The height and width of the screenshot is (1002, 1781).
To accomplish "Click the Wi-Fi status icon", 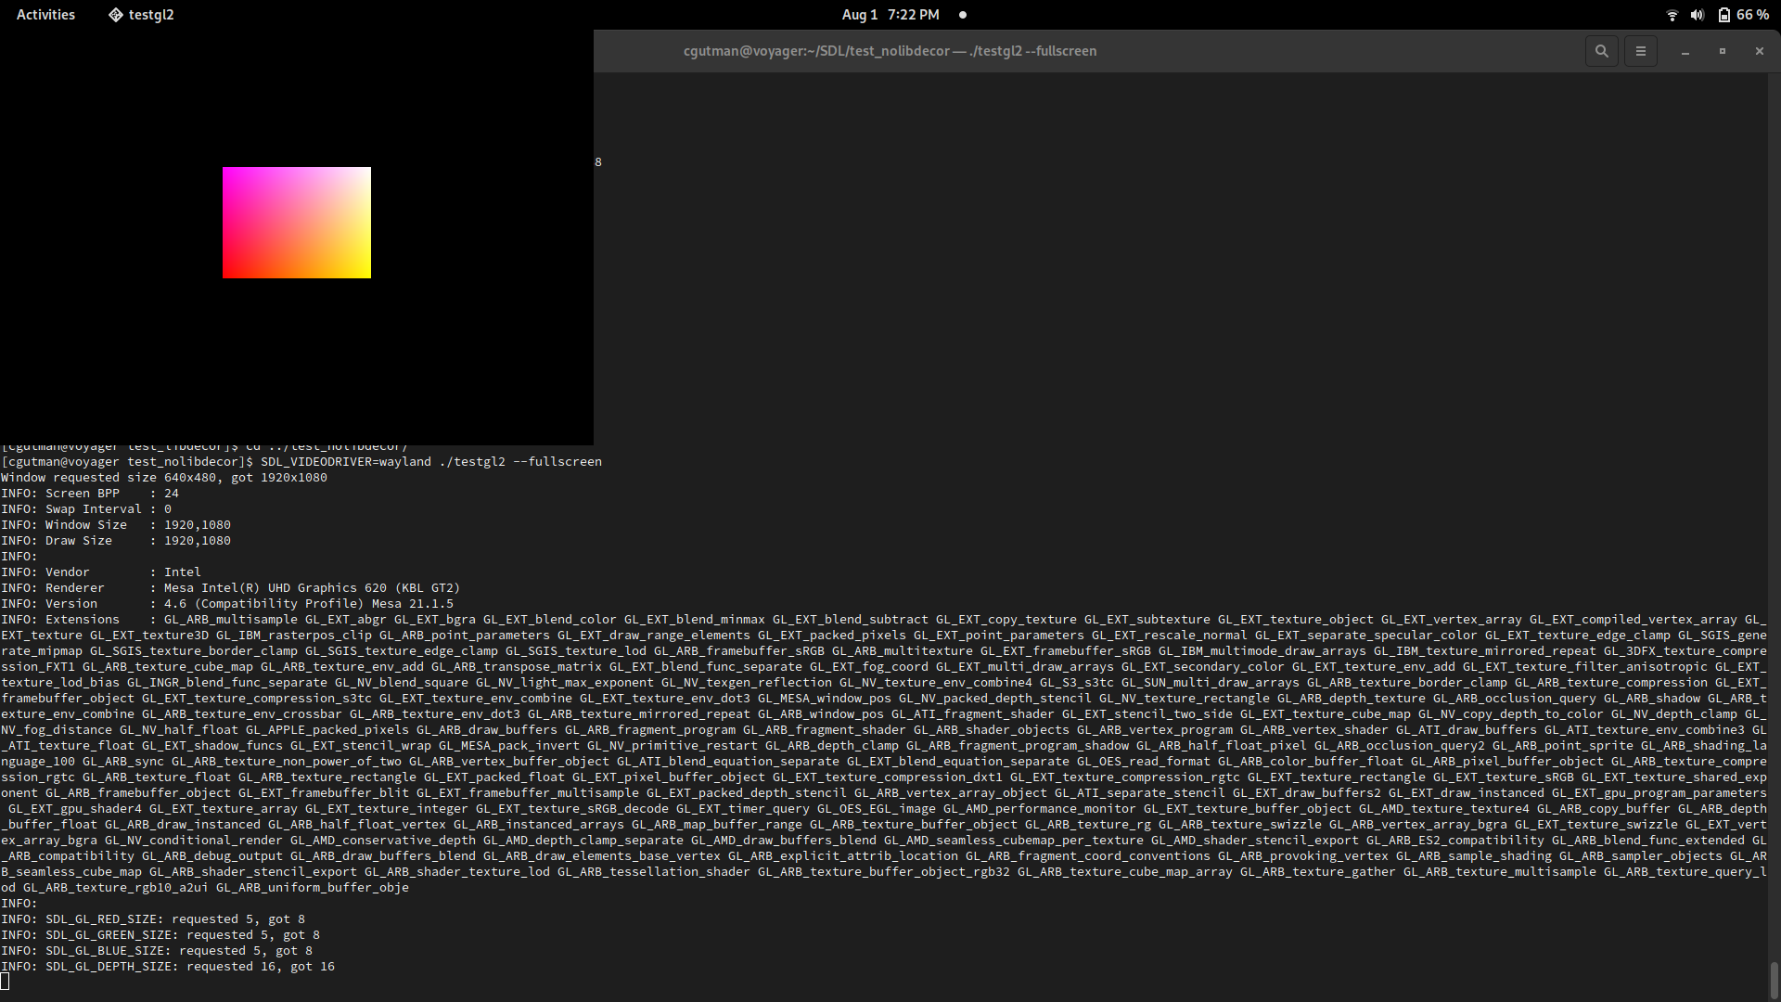I will point(1672,15).
